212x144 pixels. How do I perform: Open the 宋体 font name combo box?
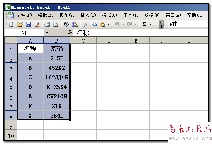[x=187, y=24]
